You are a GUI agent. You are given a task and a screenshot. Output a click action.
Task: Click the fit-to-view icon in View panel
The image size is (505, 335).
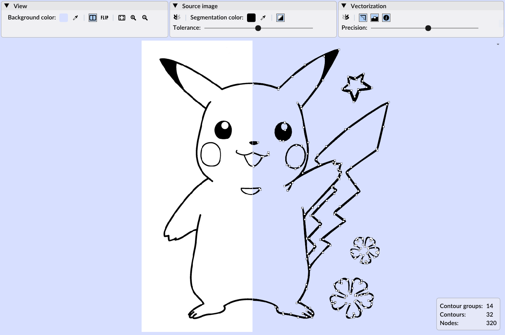(x=122, y=17)
